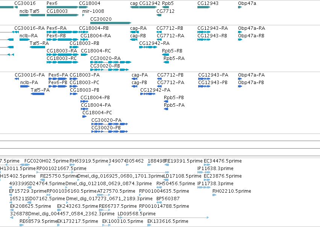This screenshot has height=227, width=320.
Task: Select protein Obp47a-PA
Action: coord(240,79)
